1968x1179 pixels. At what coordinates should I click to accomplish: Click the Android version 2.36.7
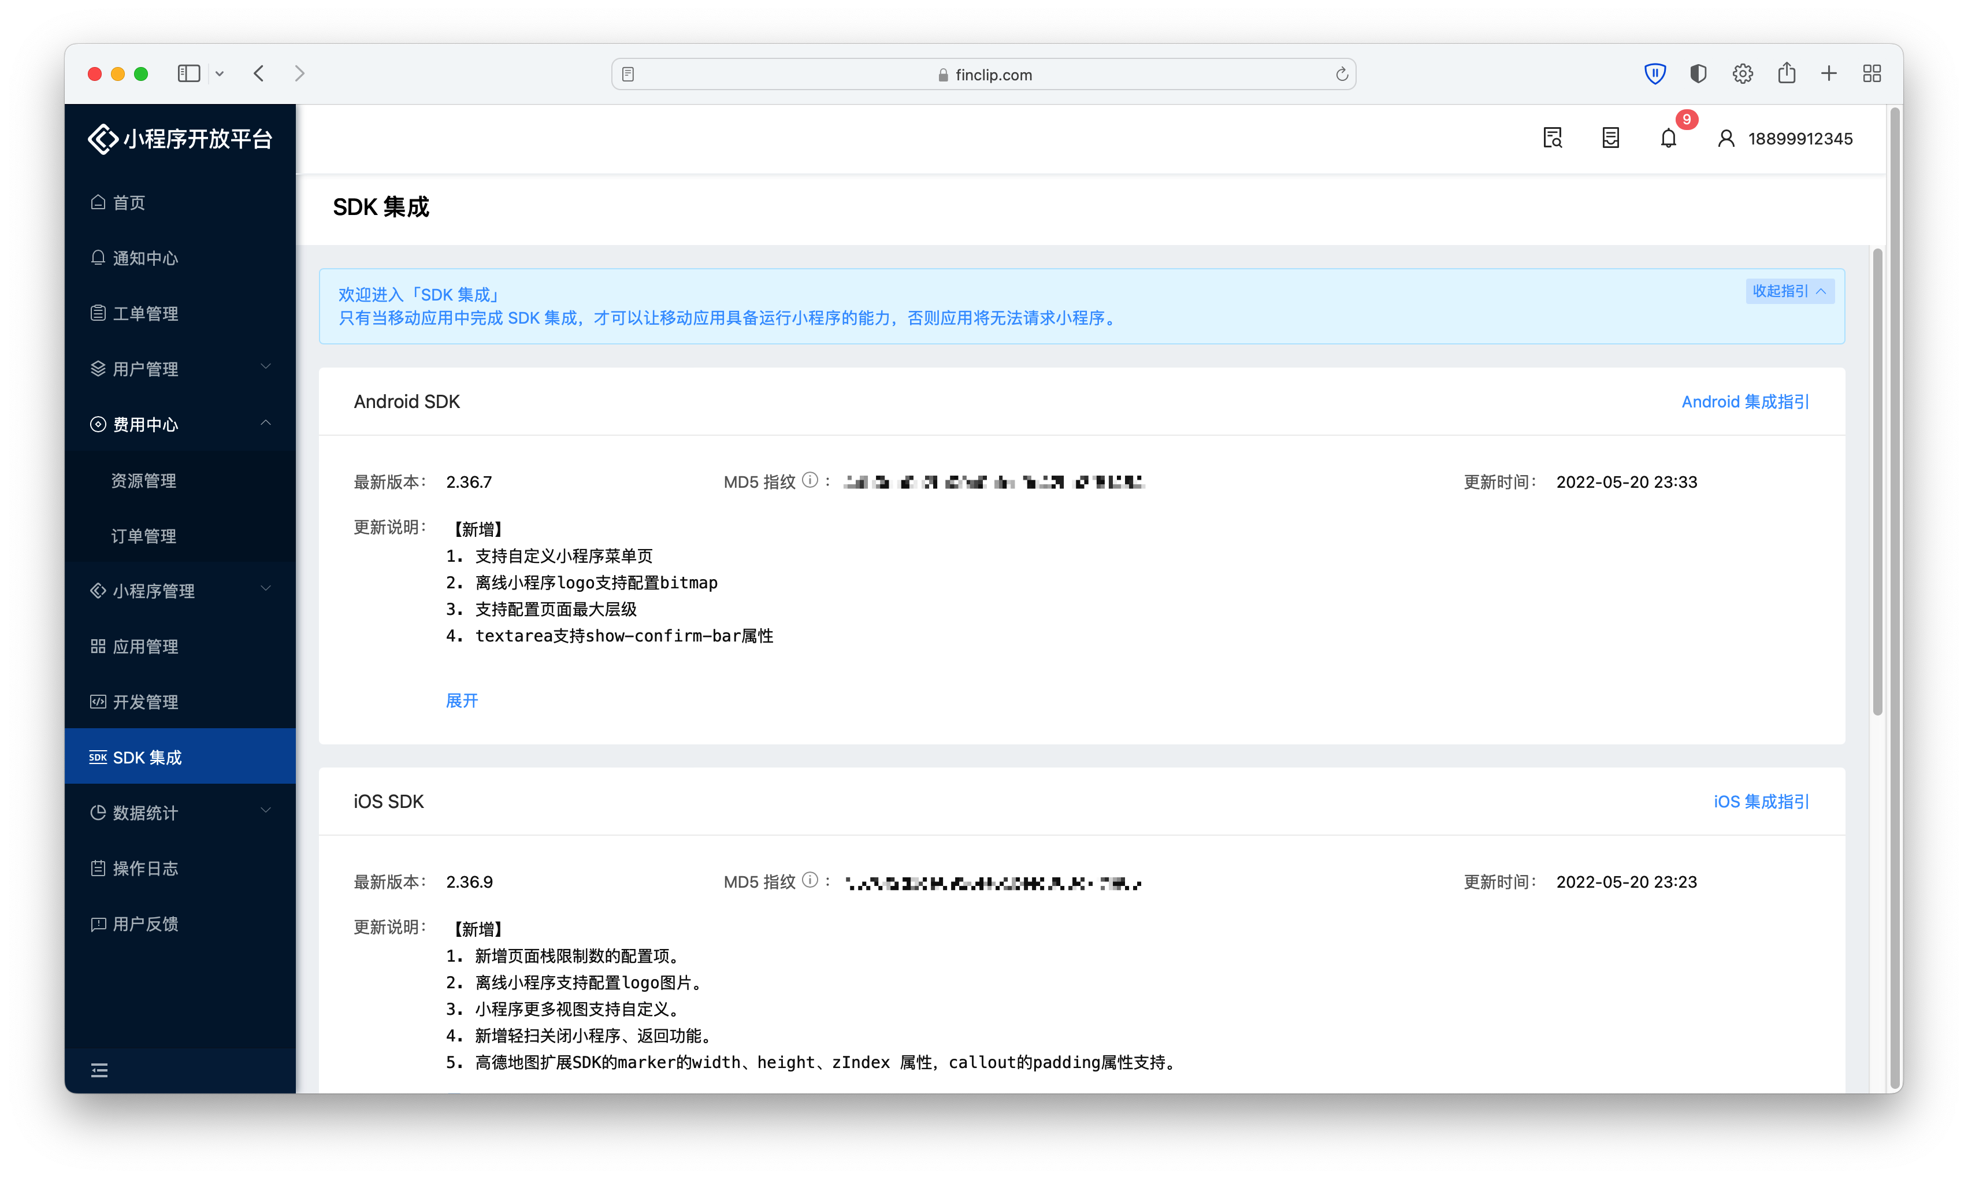pyautogui.click(x=469, y=482)
